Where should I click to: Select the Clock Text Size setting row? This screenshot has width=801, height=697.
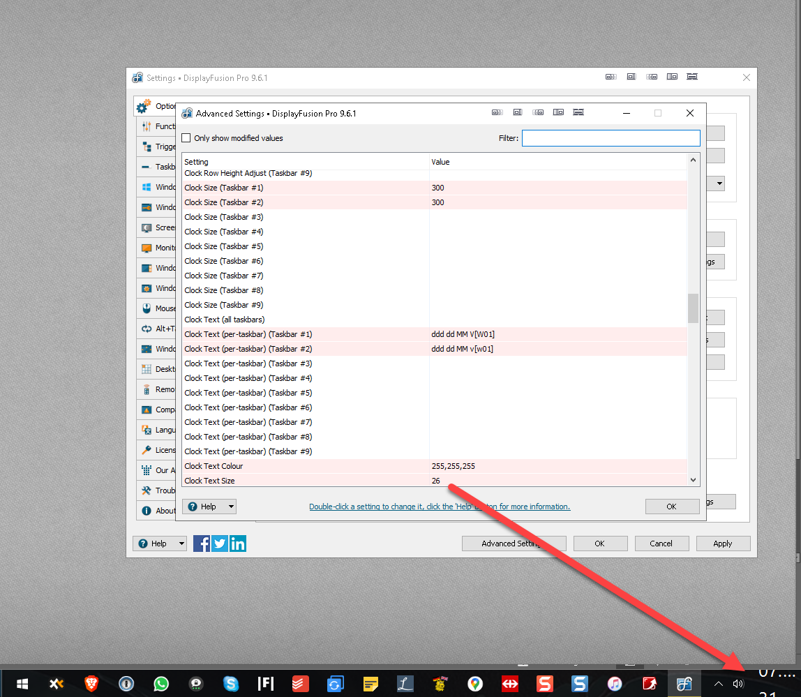[307, 481]
